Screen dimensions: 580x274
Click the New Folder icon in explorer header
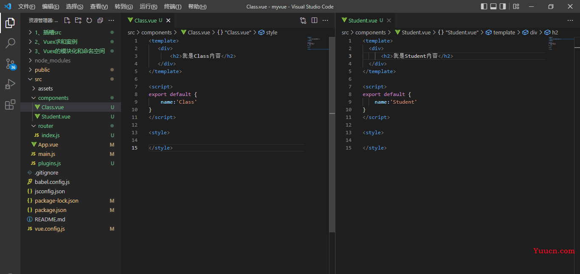pyautogui.click(x=78, y=20)
